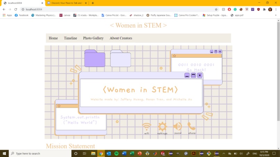This screenshot has width=280, height=157.
Task: Click the Type here to search box
Action: tap(40, 154)
